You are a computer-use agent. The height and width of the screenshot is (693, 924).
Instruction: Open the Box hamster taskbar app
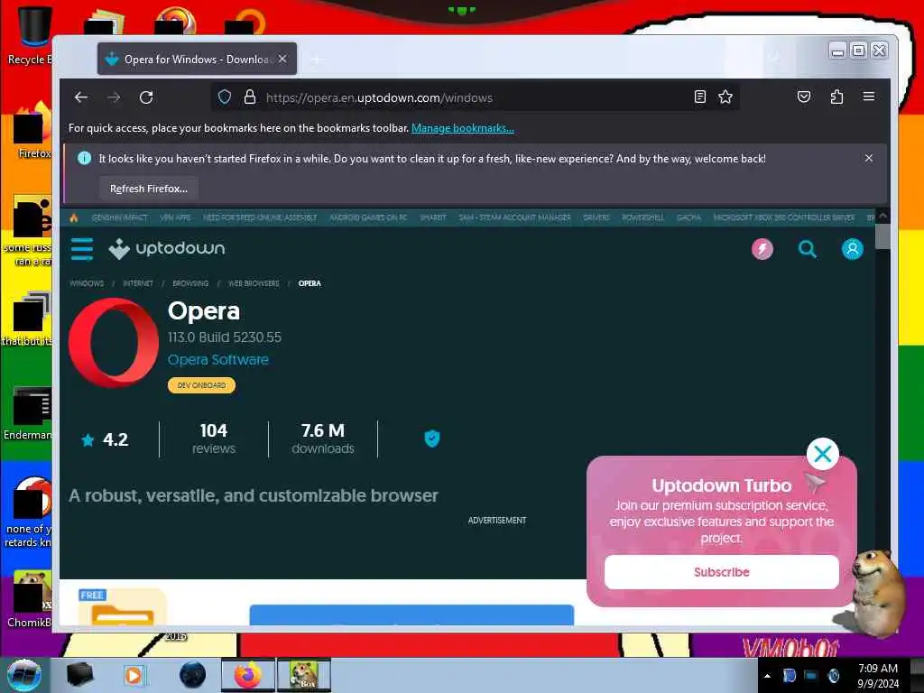[304, 675]
